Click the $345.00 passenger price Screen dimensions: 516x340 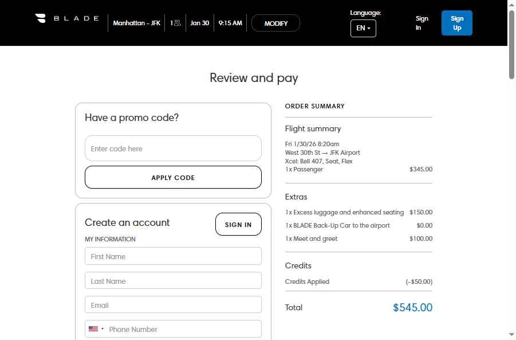coord(421,169)
